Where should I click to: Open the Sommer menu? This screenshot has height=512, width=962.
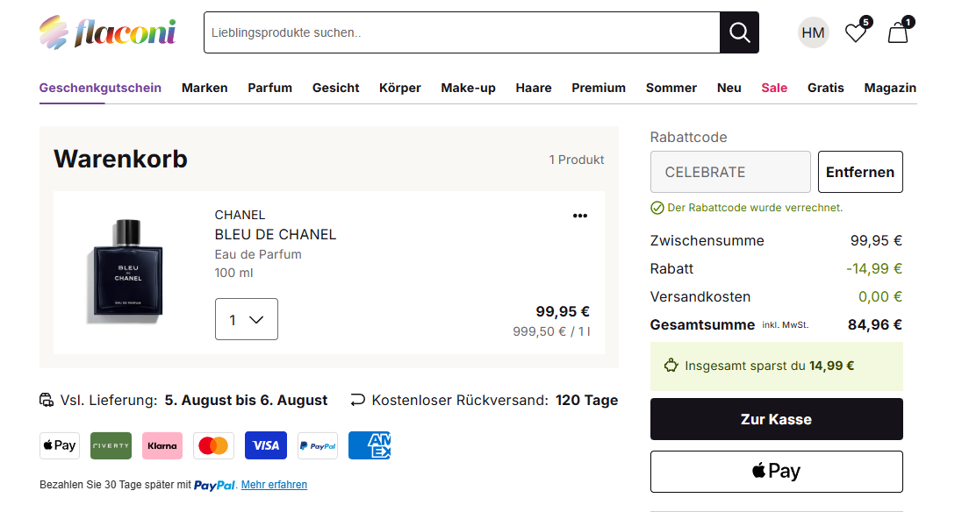pos(671,88)
